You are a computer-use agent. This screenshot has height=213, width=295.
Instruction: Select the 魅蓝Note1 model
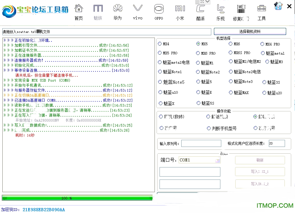[x=160, y=71]
